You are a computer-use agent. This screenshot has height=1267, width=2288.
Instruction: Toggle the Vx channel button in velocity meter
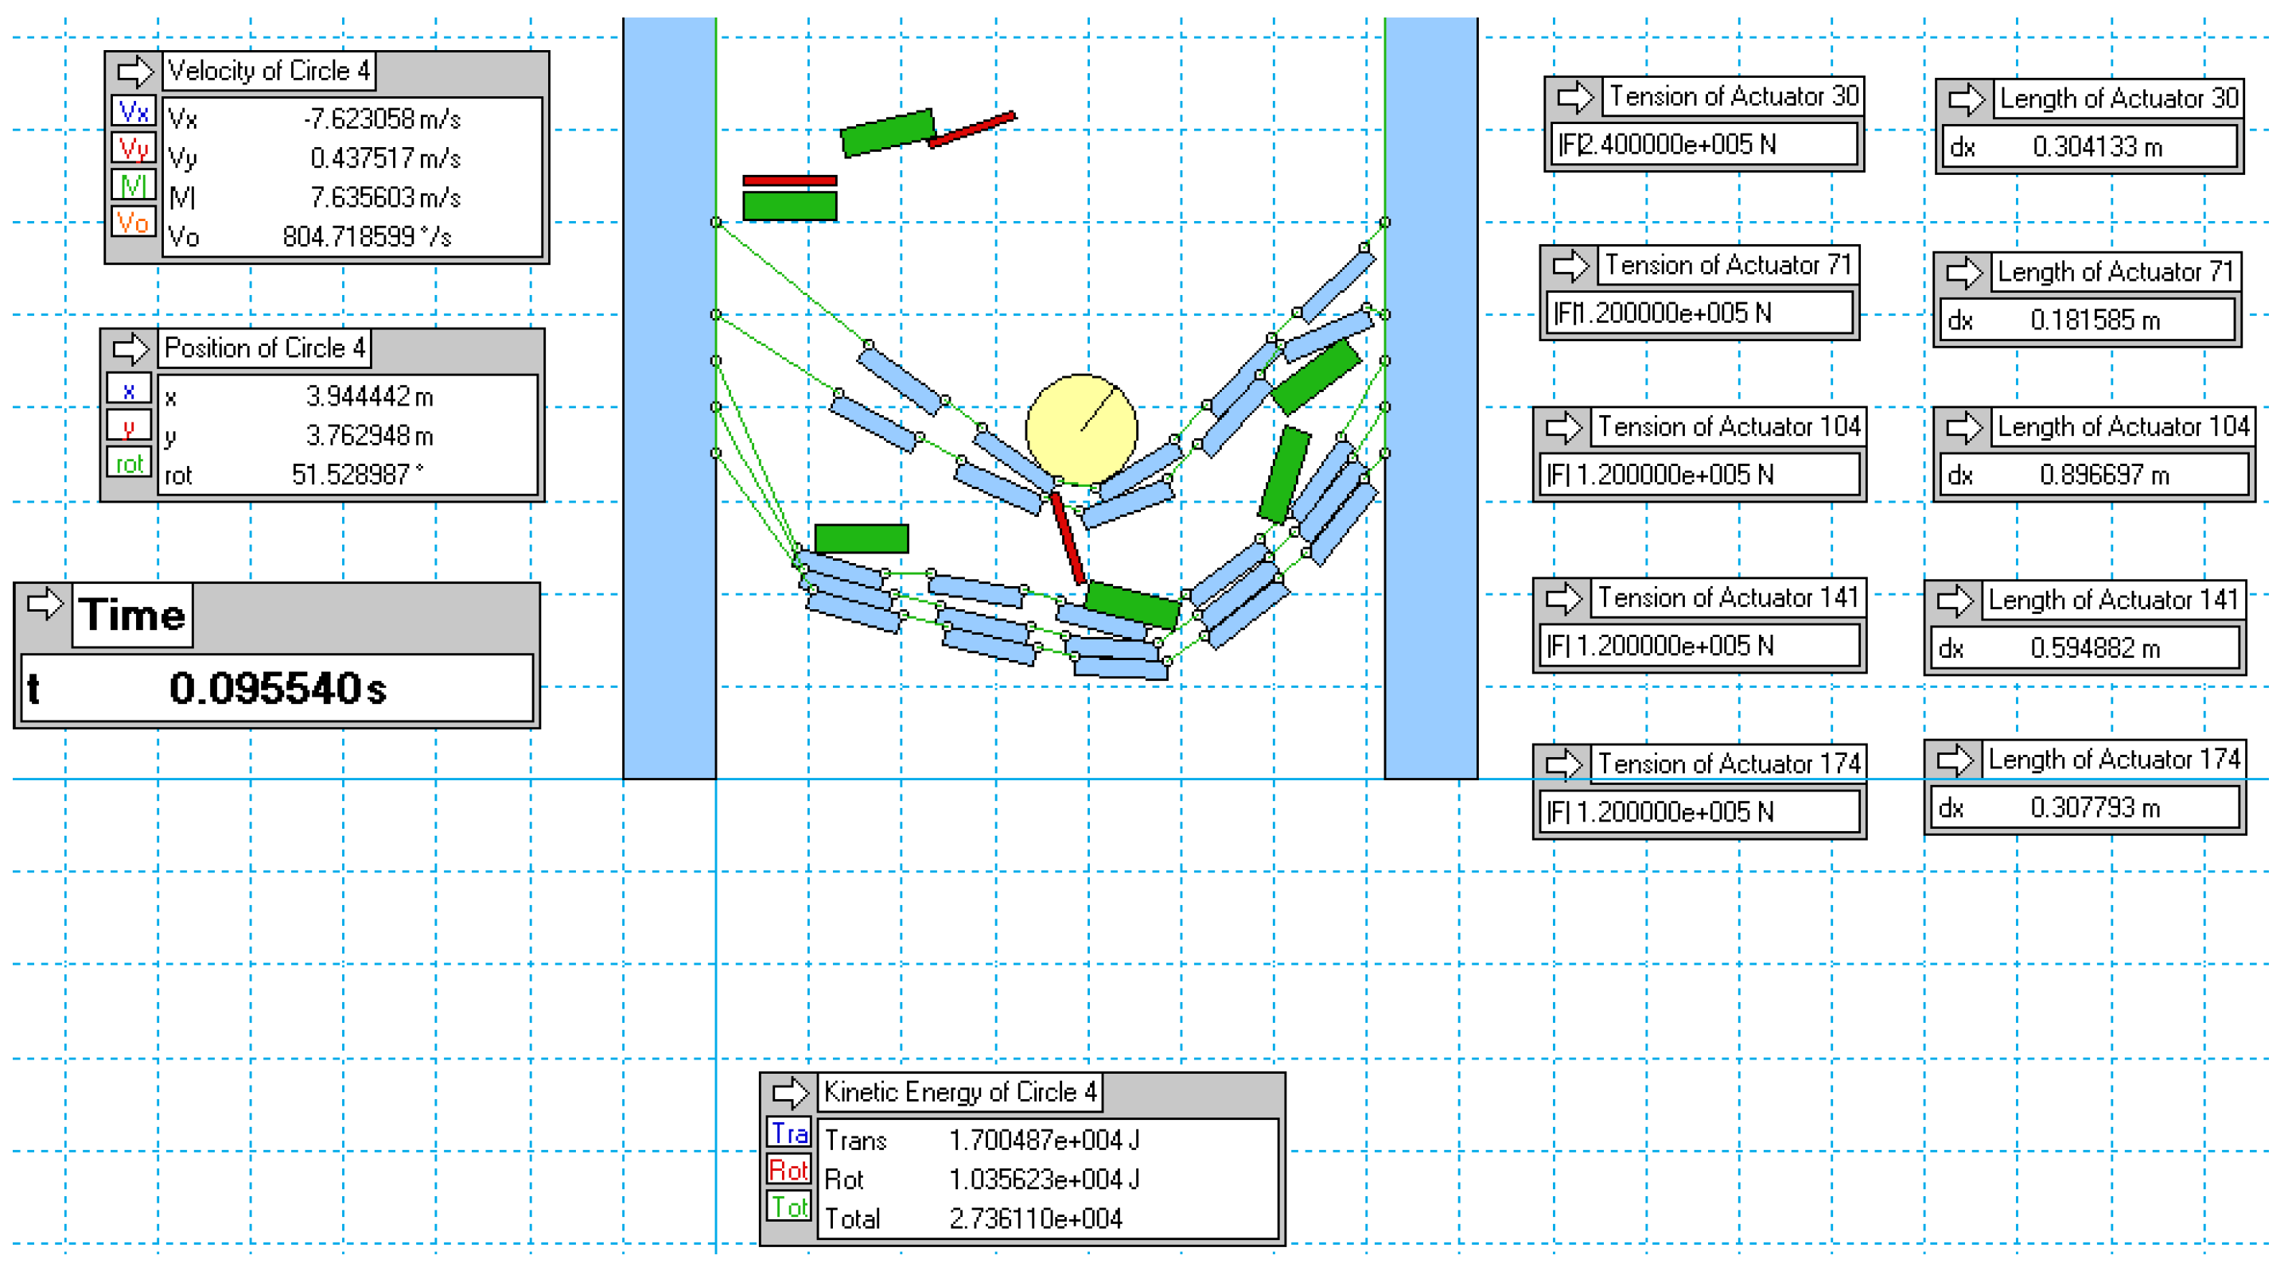(x=133, y=112)
